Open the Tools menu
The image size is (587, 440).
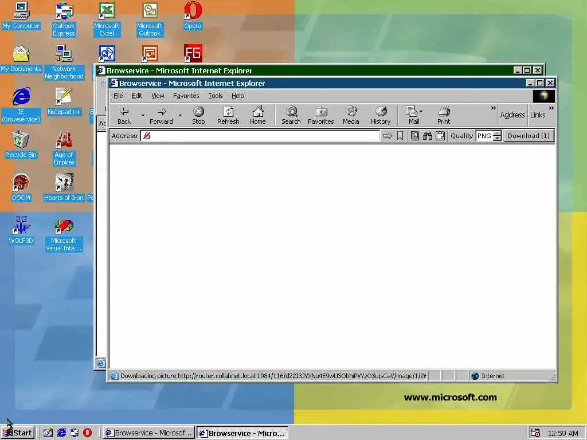pos(216,96)
